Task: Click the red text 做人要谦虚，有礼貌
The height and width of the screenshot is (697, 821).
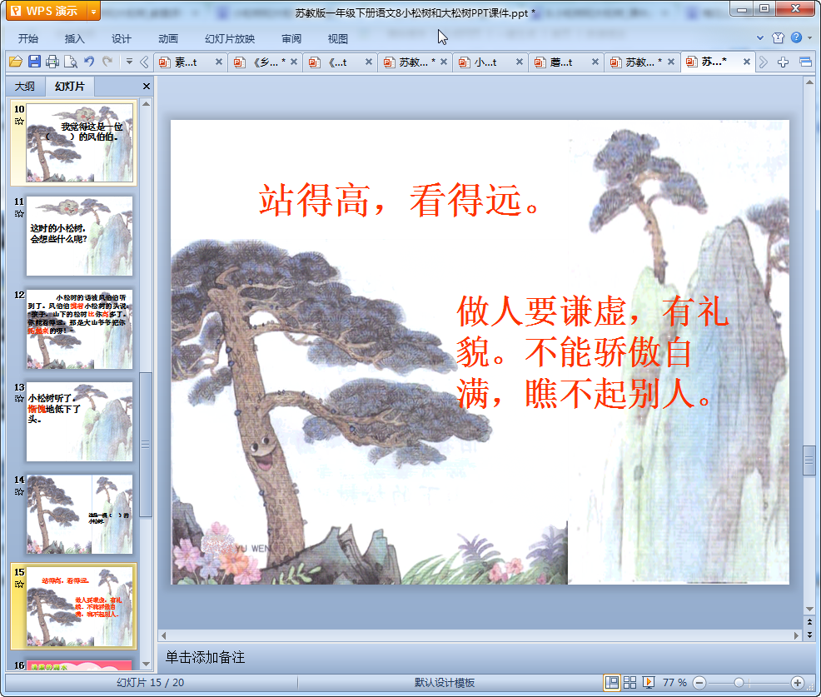Action: 592,332
